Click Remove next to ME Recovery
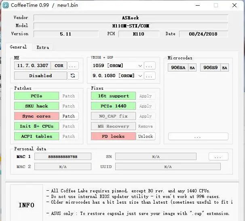The width and height of the screenshot is (245, 221). [146, 126]
